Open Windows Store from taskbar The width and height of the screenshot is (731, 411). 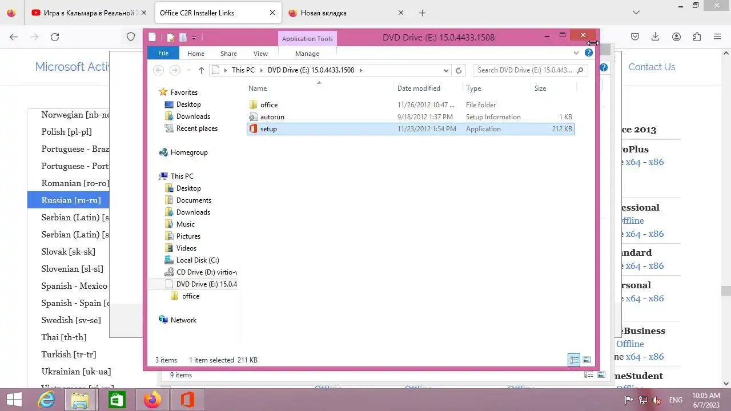[117, 400]
